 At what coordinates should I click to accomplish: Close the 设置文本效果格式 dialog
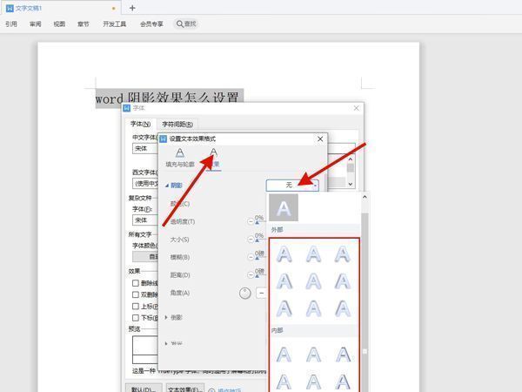(320, 139)
